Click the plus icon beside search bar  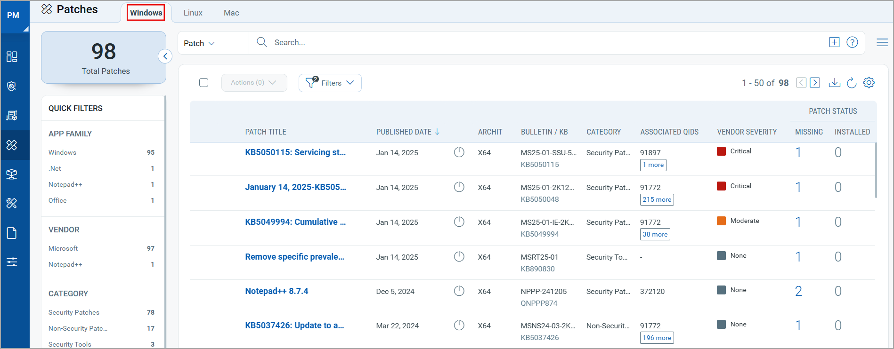tap(834, 42)
